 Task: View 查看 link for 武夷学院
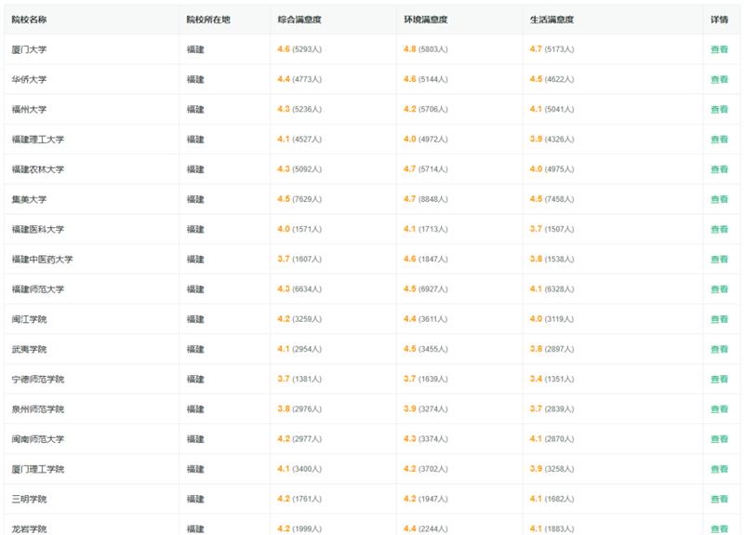(719, 349)
